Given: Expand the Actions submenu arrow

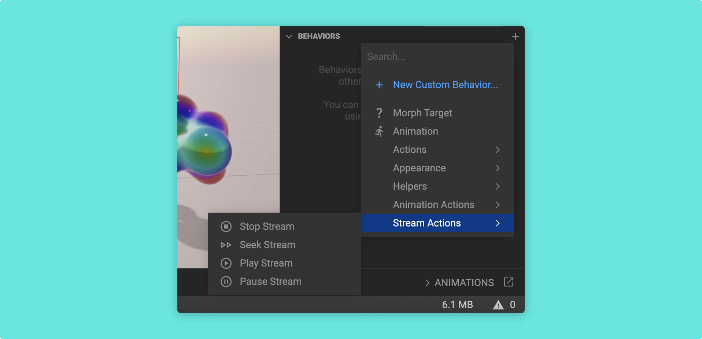Looking at the screenshot, I should click(498, 150).
